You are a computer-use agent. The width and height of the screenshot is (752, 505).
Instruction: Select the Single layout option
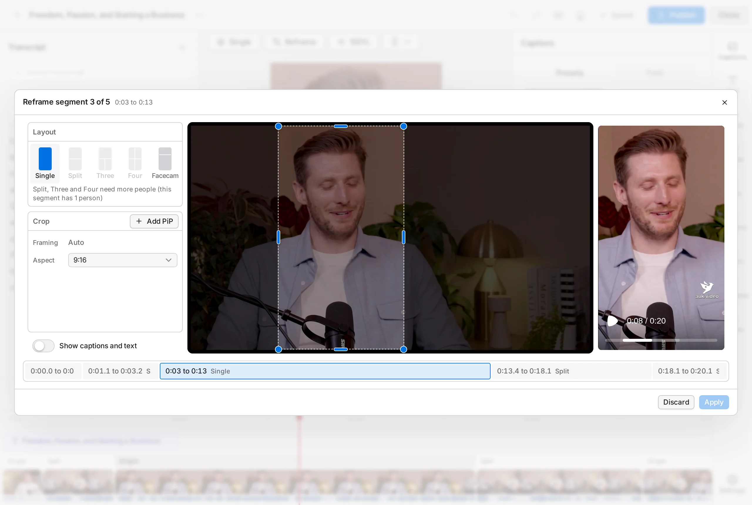tap(45, 163)
